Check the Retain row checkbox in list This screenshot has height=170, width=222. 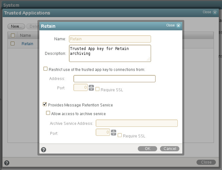(x=13, y=44)
